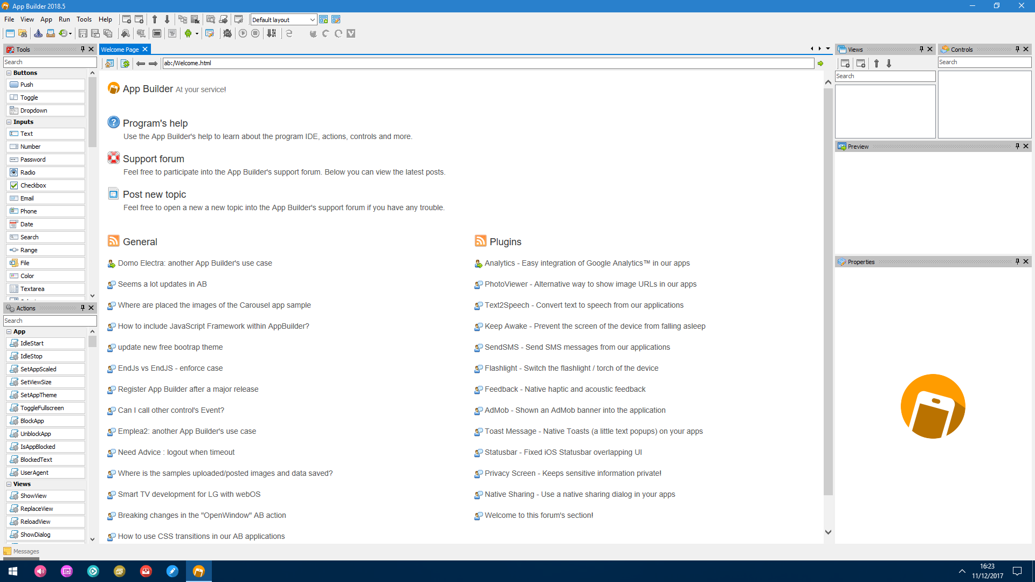Click the refresh page icon beside home
The image size is (1035, 582).
[x=125, y=64]
